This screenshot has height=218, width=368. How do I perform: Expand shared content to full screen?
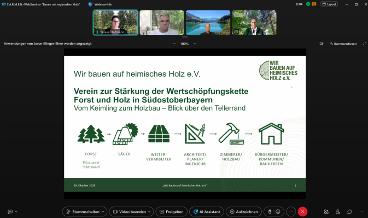pyautogui.click(x=365, y=44)
